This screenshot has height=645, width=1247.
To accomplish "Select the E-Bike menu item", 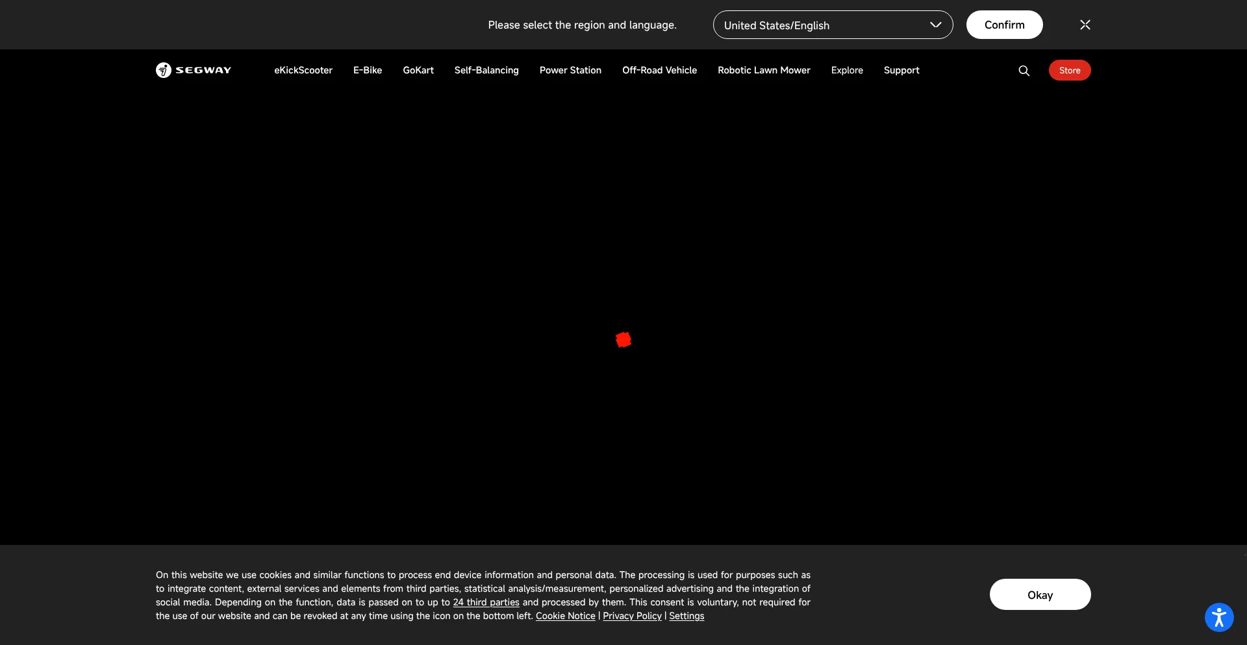I will [x=368, y=70].
